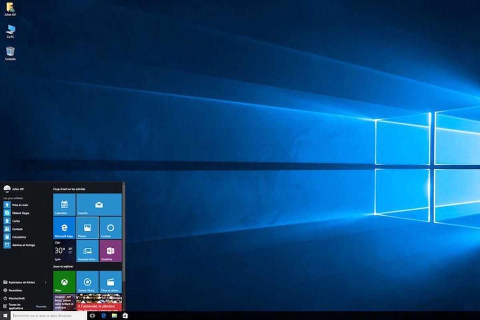Launch the Microsoft Edge tile

(x=64, y=228)
